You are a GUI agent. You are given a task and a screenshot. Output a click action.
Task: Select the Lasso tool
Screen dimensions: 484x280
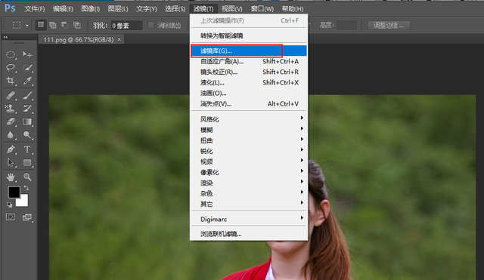coord(11,67)
